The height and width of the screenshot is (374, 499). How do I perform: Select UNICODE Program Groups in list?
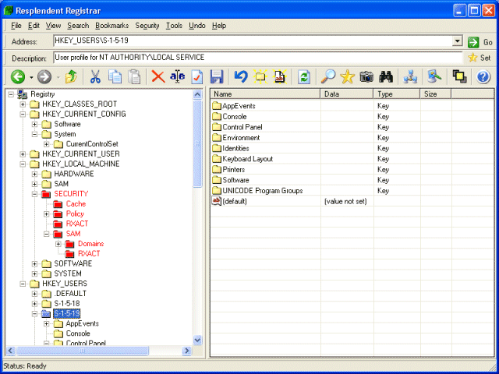coord(257,190)
